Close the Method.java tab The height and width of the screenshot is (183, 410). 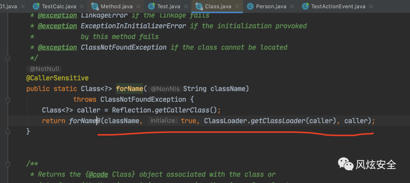[x=138, y=6]
